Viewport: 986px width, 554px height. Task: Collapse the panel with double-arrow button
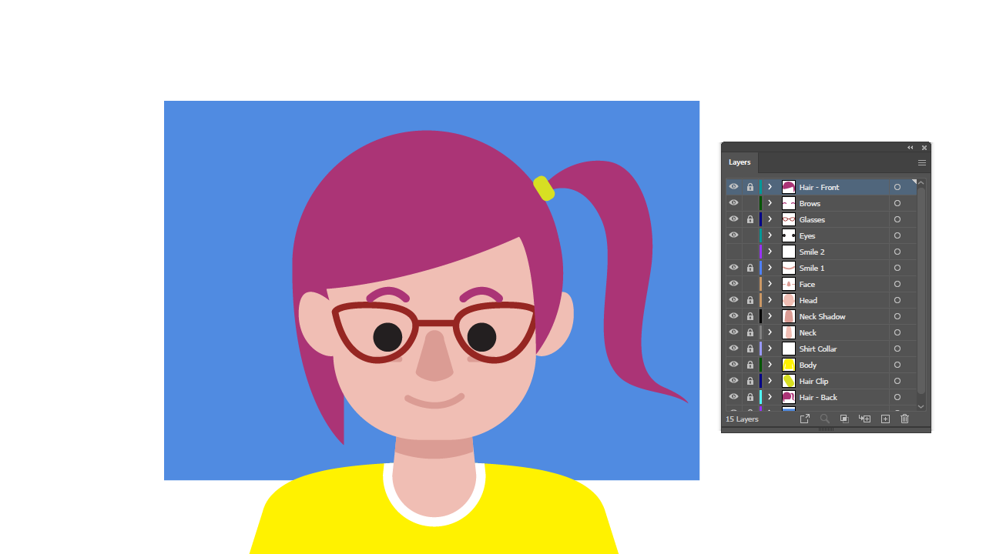pos(911,148)
